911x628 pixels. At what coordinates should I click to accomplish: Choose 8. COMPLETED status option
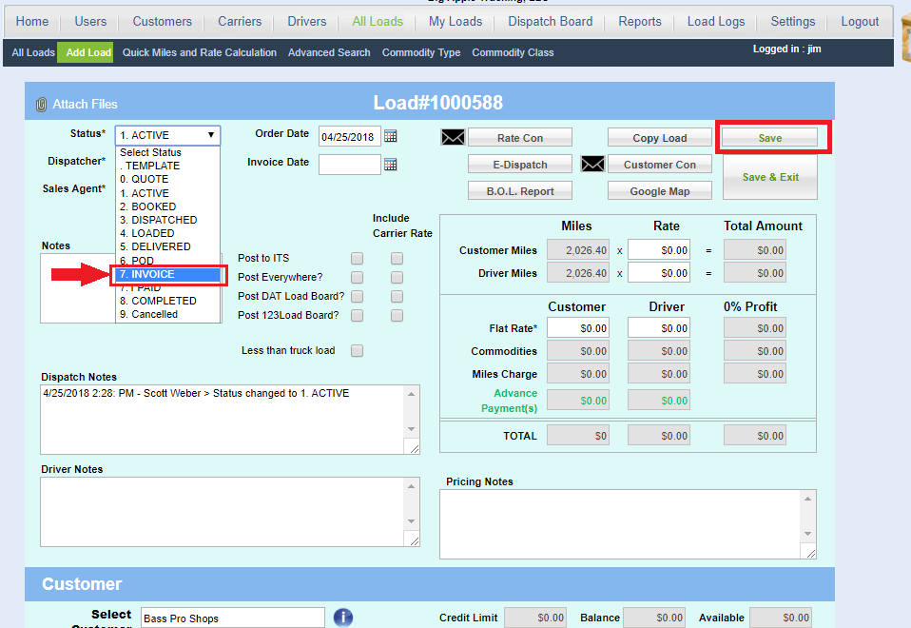tap(168, 302)
